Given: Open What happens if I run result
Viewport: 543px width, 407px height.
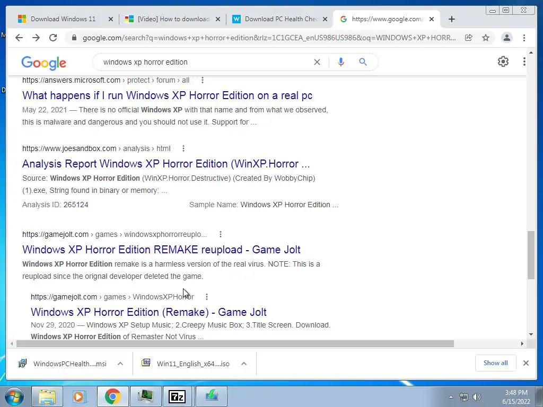Looking at the screenshot, I should pos(167,95).
